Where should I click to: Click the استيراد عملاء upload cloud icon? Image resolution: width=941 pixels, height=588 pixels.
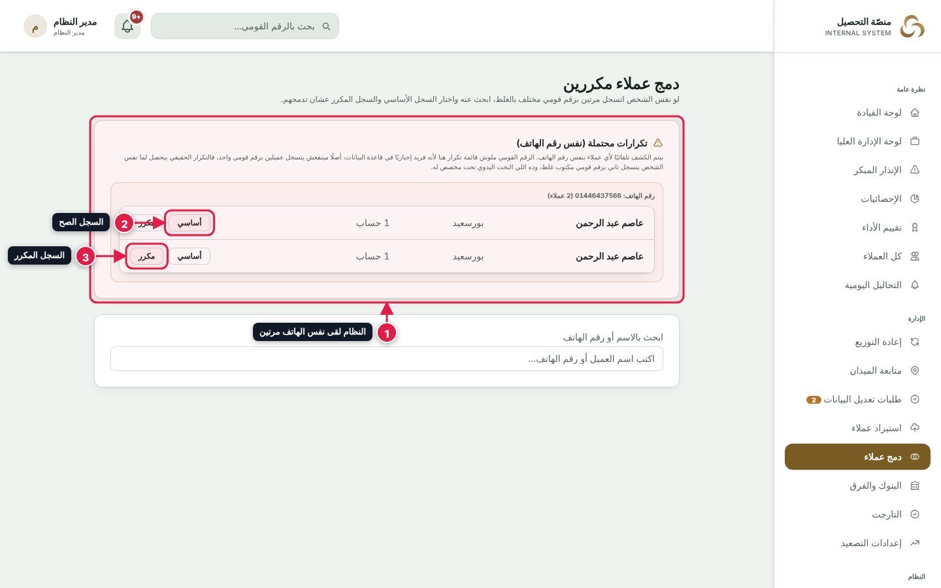[915, 428]
